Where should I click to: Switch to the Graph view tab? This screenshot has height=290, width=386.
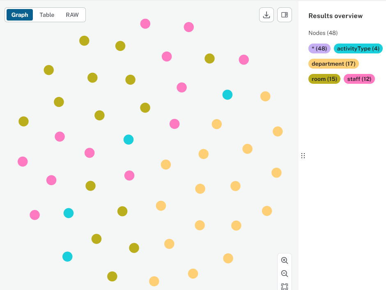pos(20,15)
